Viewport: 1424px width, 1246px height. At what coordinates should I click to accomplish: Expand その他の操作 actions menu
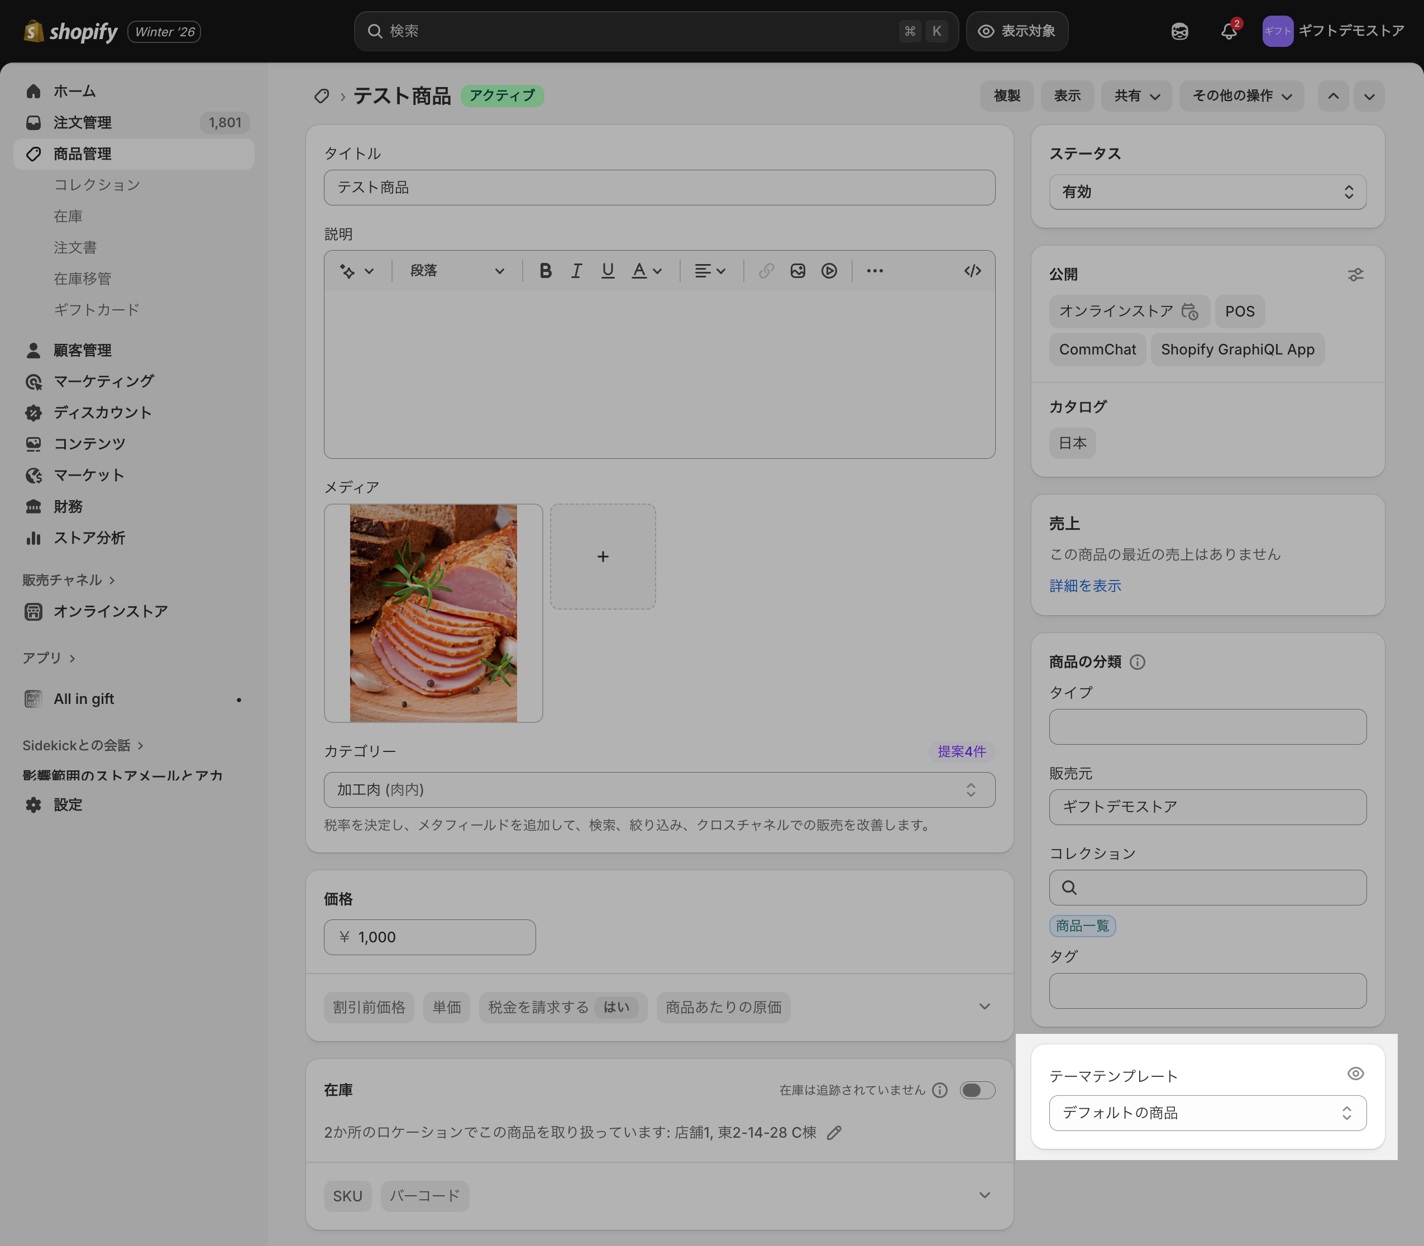(1241, 96)
